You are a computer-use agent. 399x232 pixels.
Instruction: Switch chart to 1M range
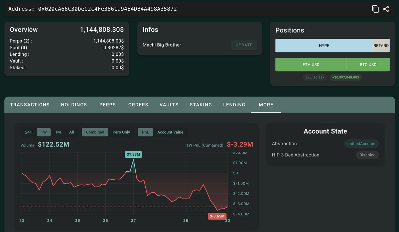coord(58,132)
